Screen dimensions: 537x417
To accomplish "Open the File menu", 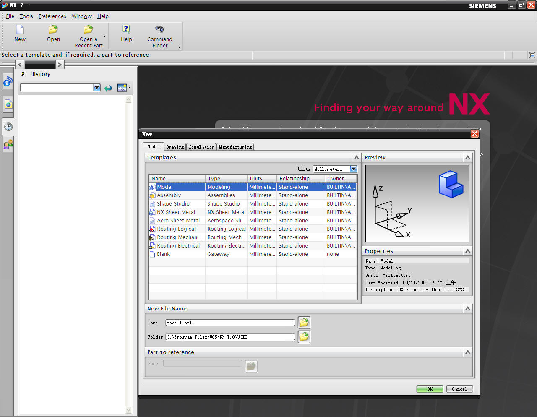I will [10, 16].
